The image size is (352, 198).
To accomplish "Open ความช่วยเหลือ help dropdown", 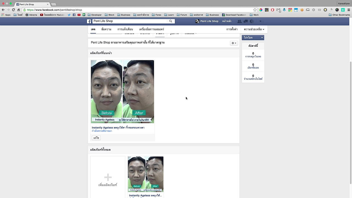I will coord(254,29).
